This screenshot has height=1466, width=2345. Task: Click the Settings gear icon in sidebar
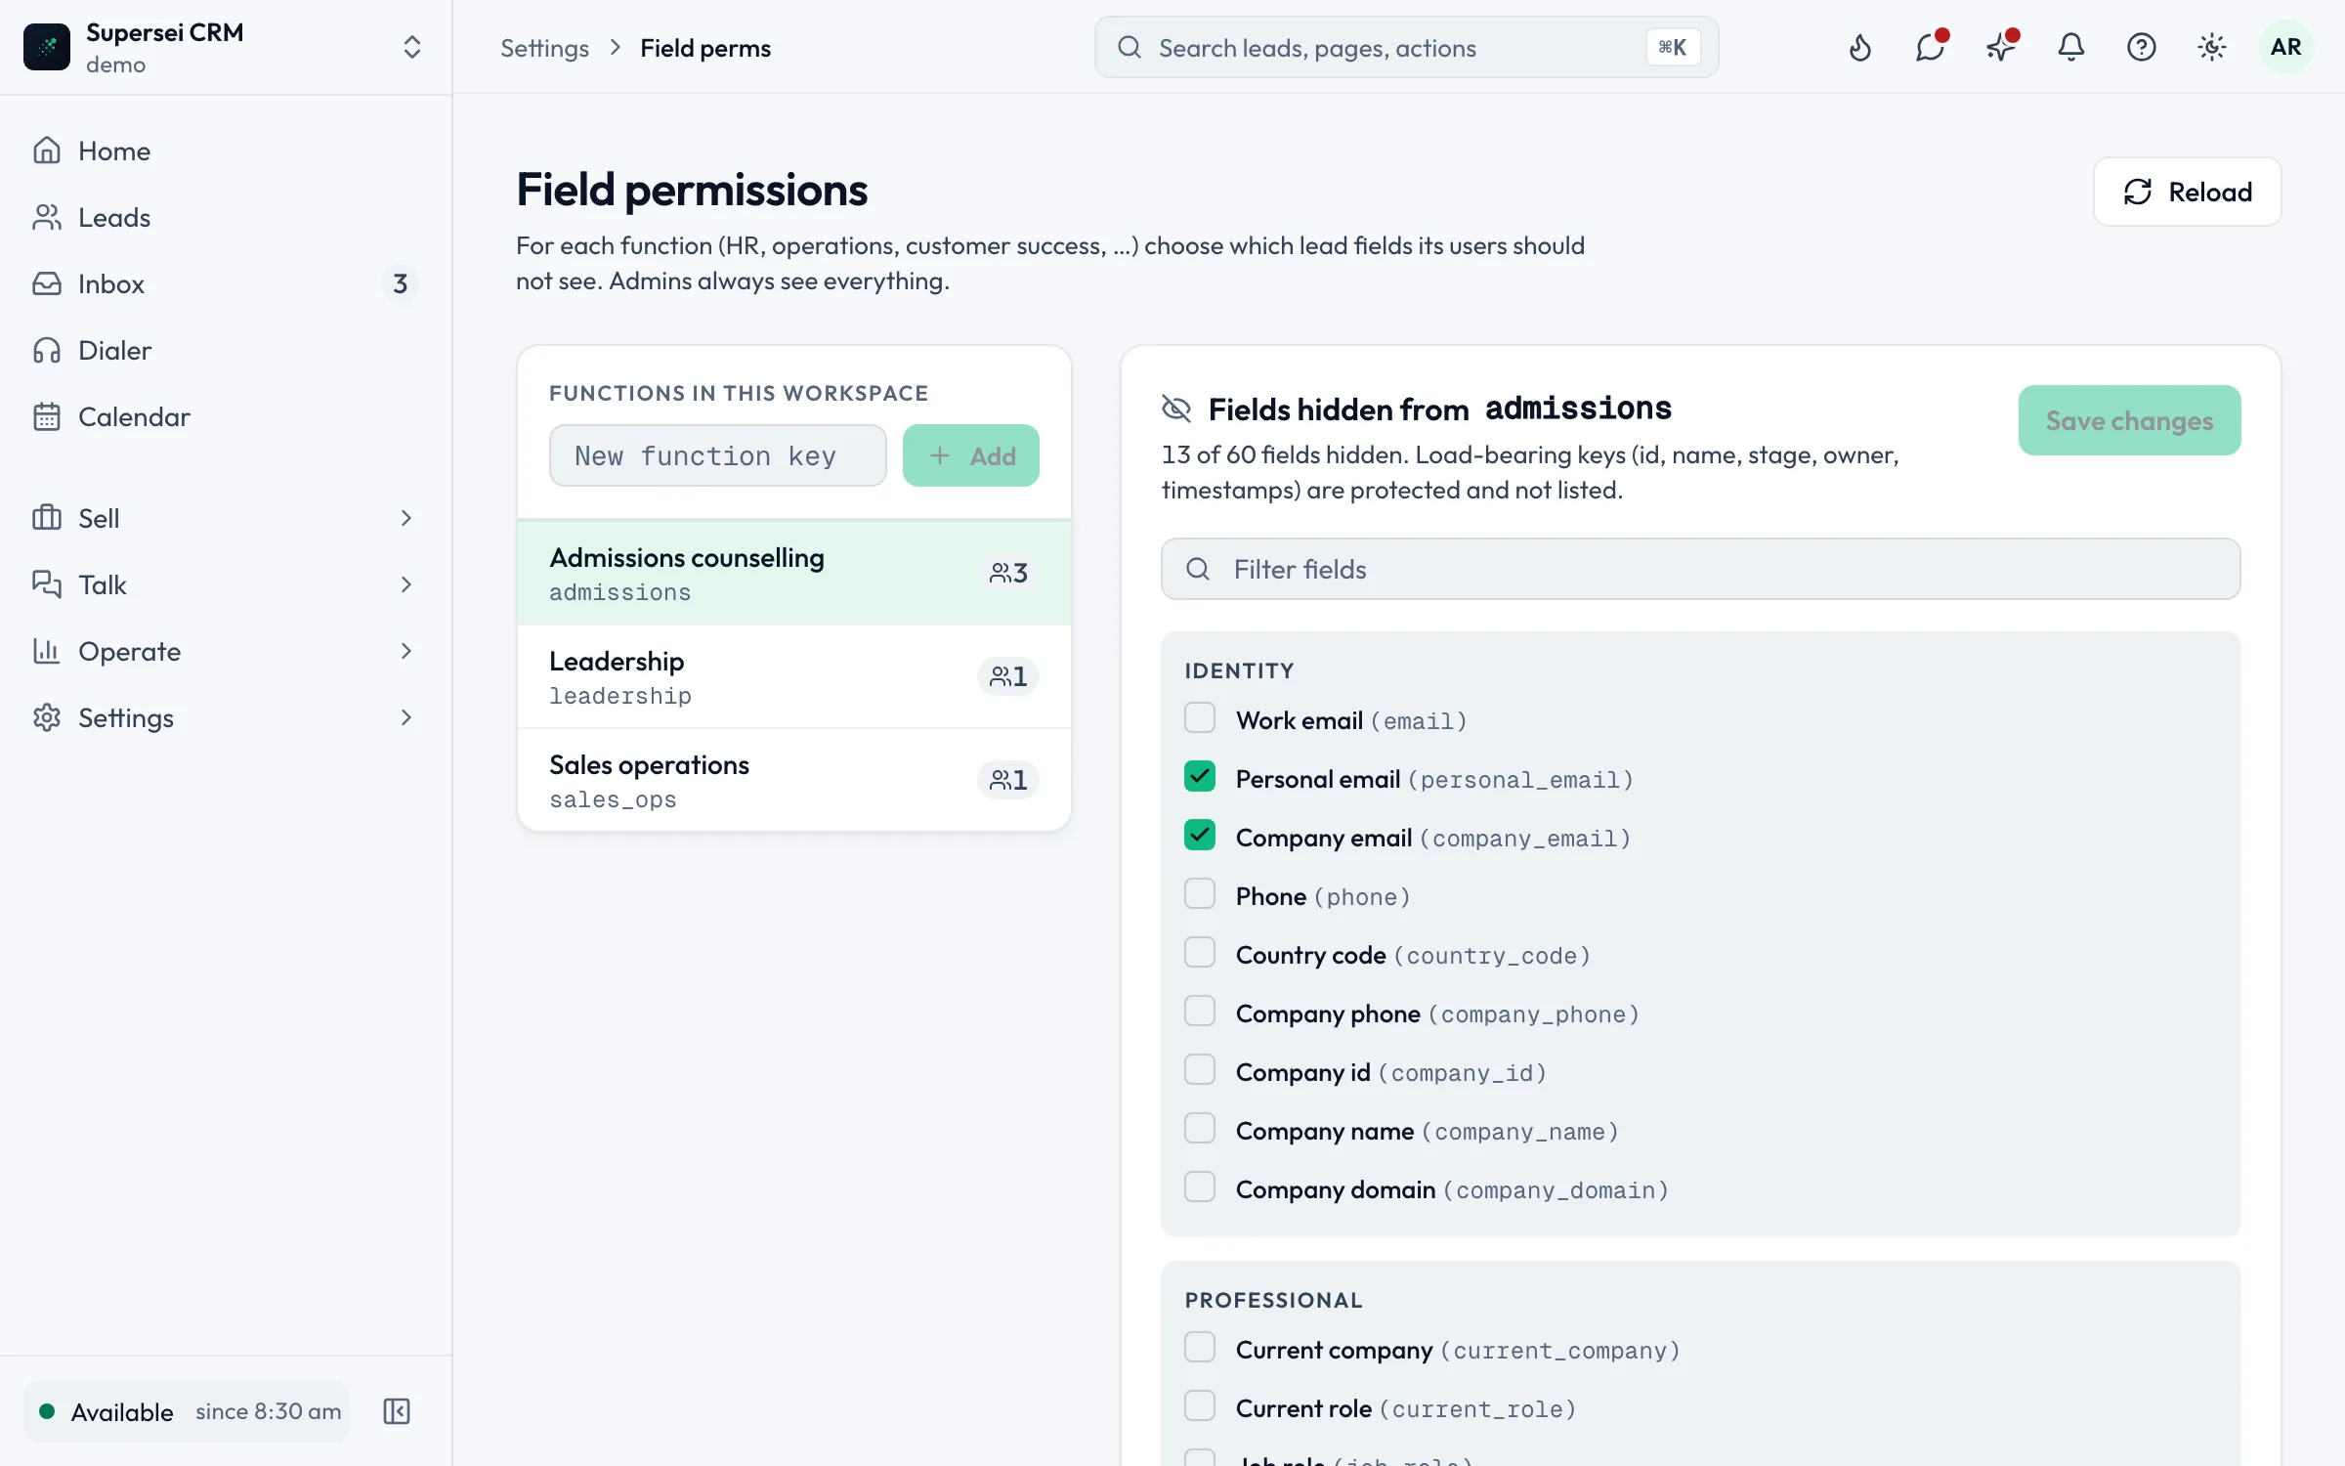click(x=47, y=717)
